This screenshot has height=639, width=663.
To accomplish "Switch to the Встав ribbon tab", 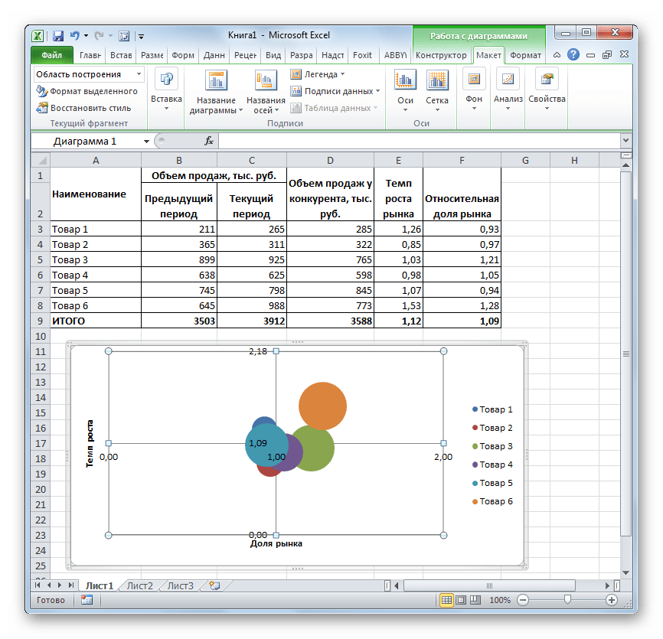I will pyautogui.click(x=121, y=55).
